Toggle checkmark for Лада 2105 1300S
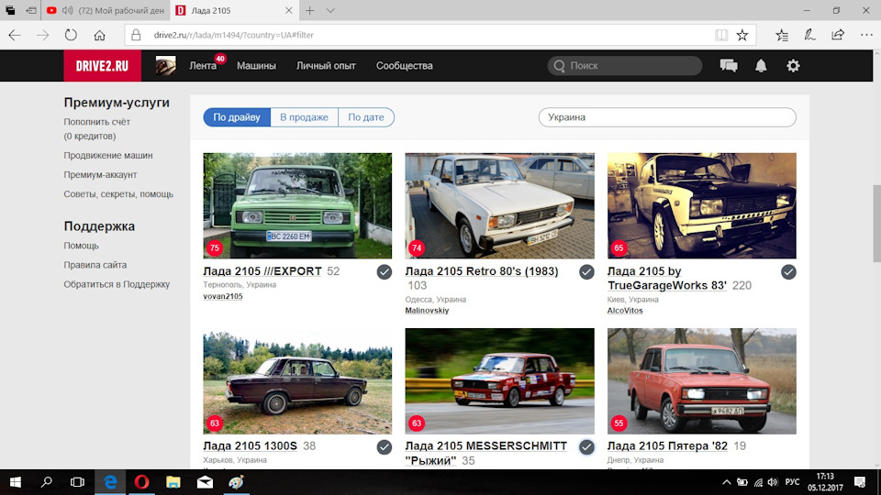The image size is (881, 495). 385,446
